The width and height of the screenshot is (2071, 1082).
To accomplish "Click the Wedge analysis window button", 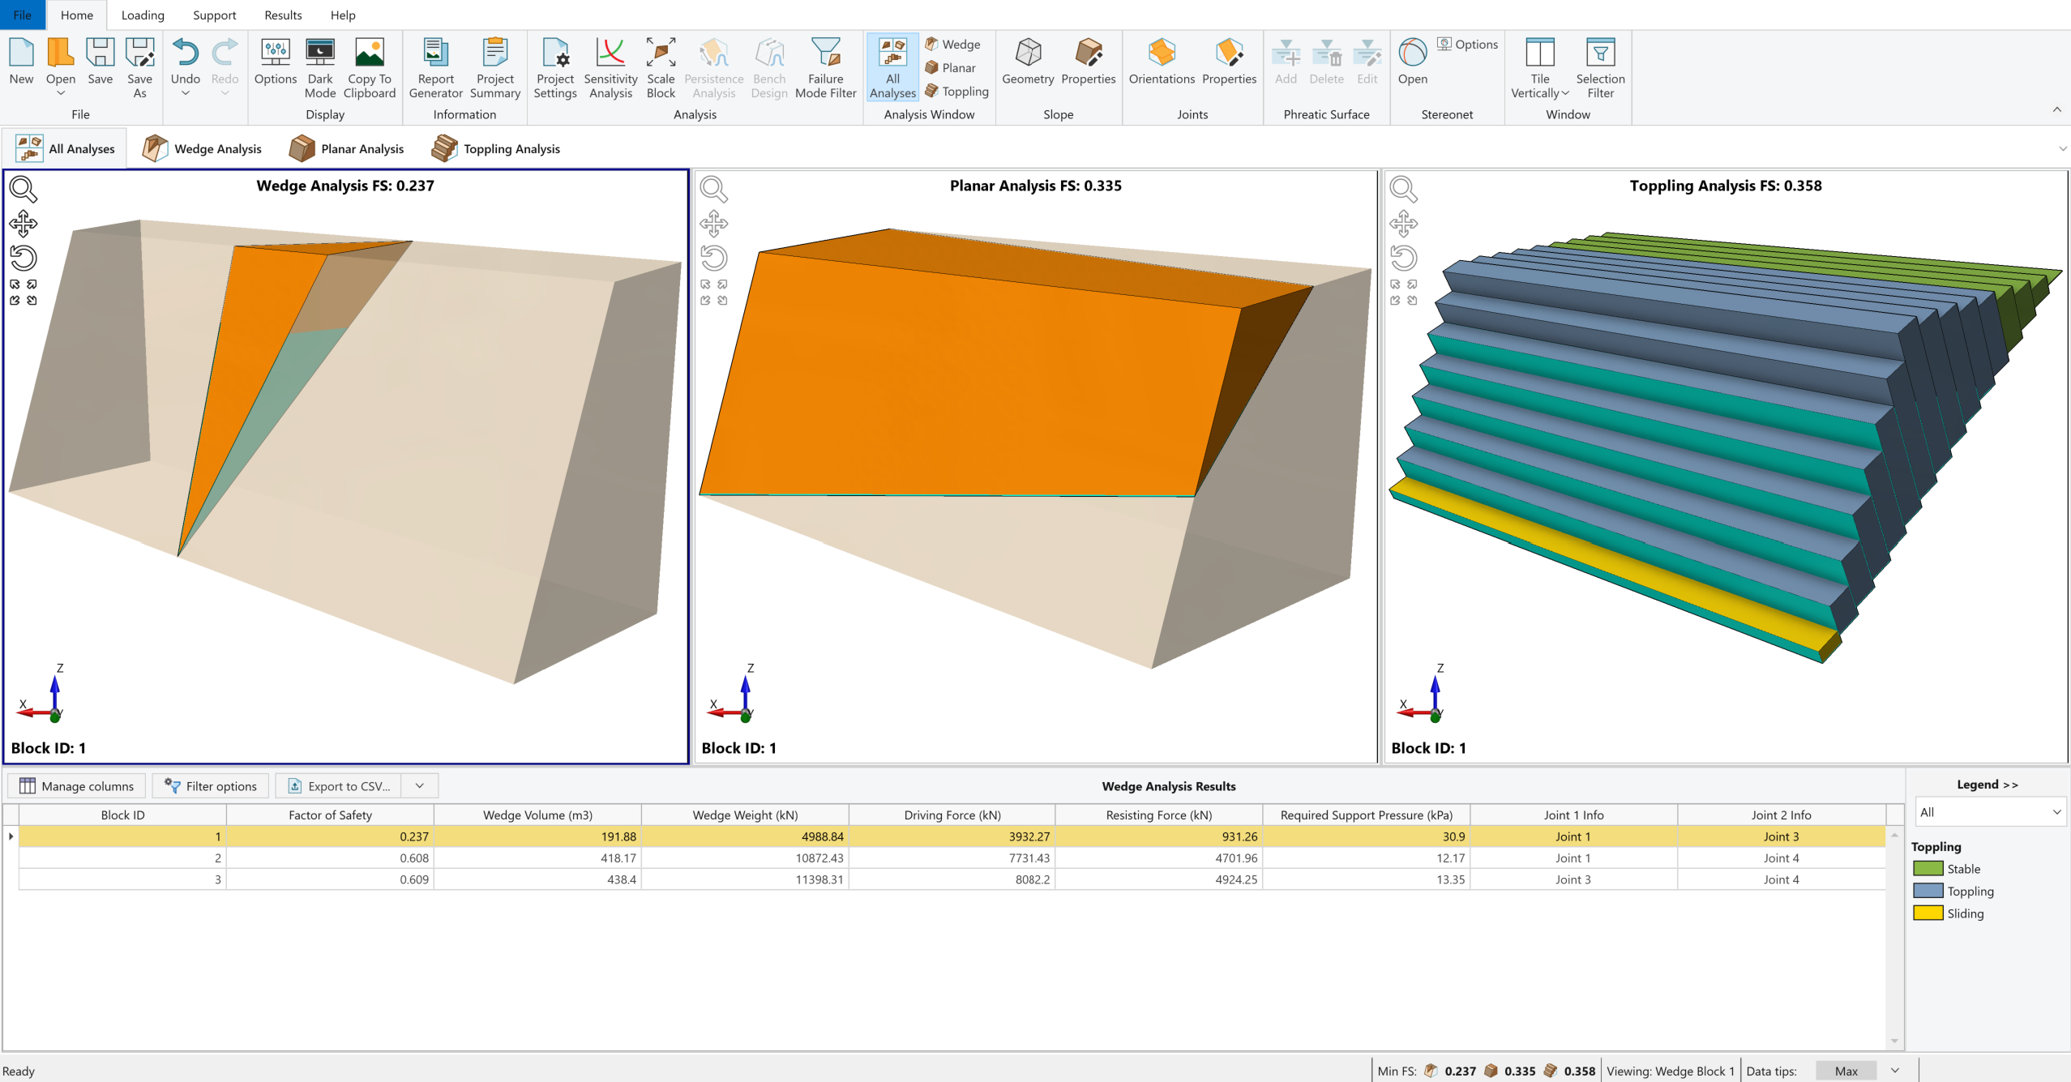I will click(x=953, y=44).
